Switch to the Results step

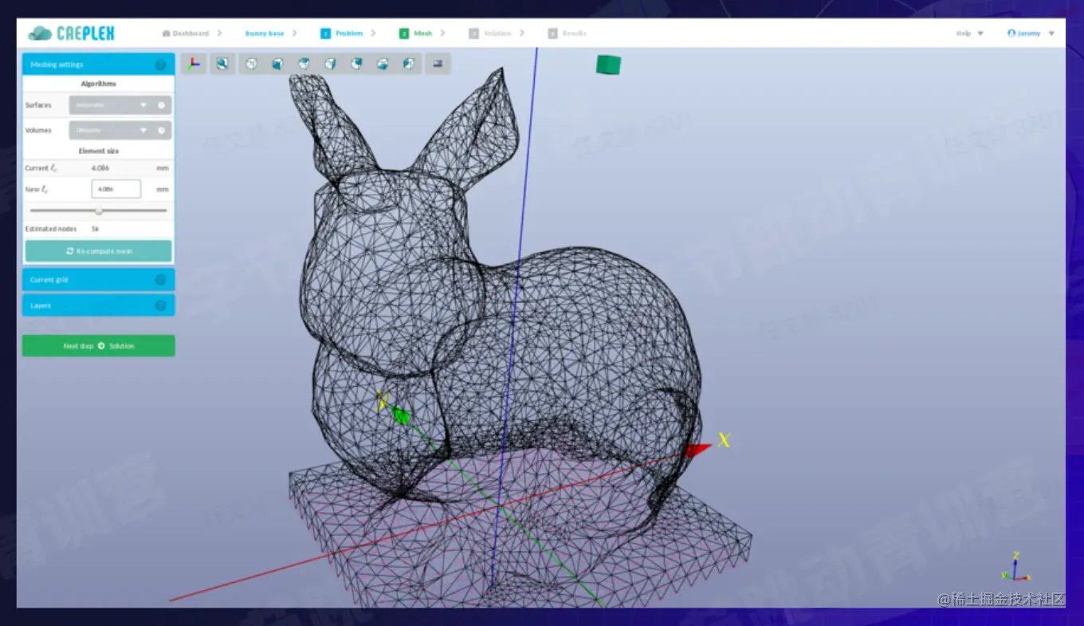(568, 33)
